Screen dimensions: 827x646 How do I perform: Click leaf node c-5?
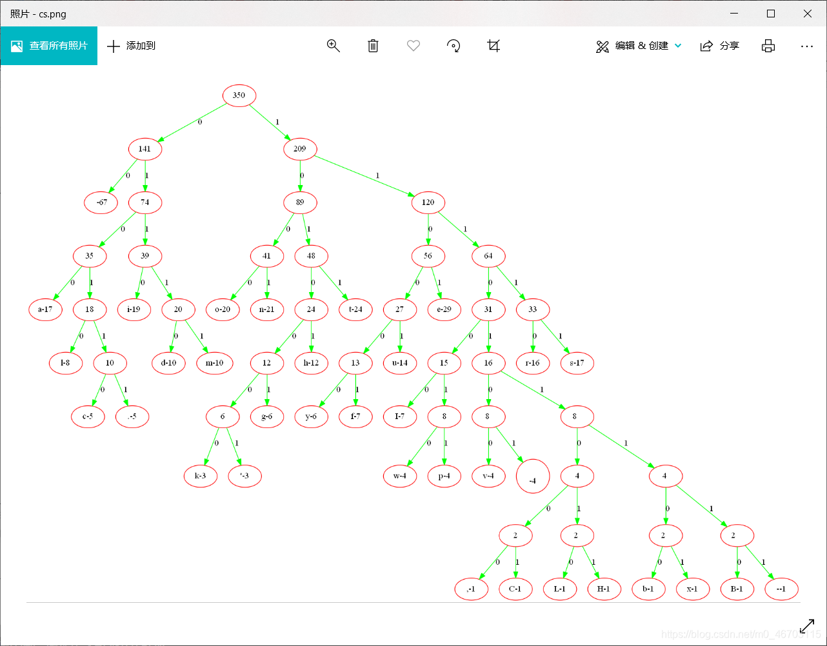click(x=88, y=416)
